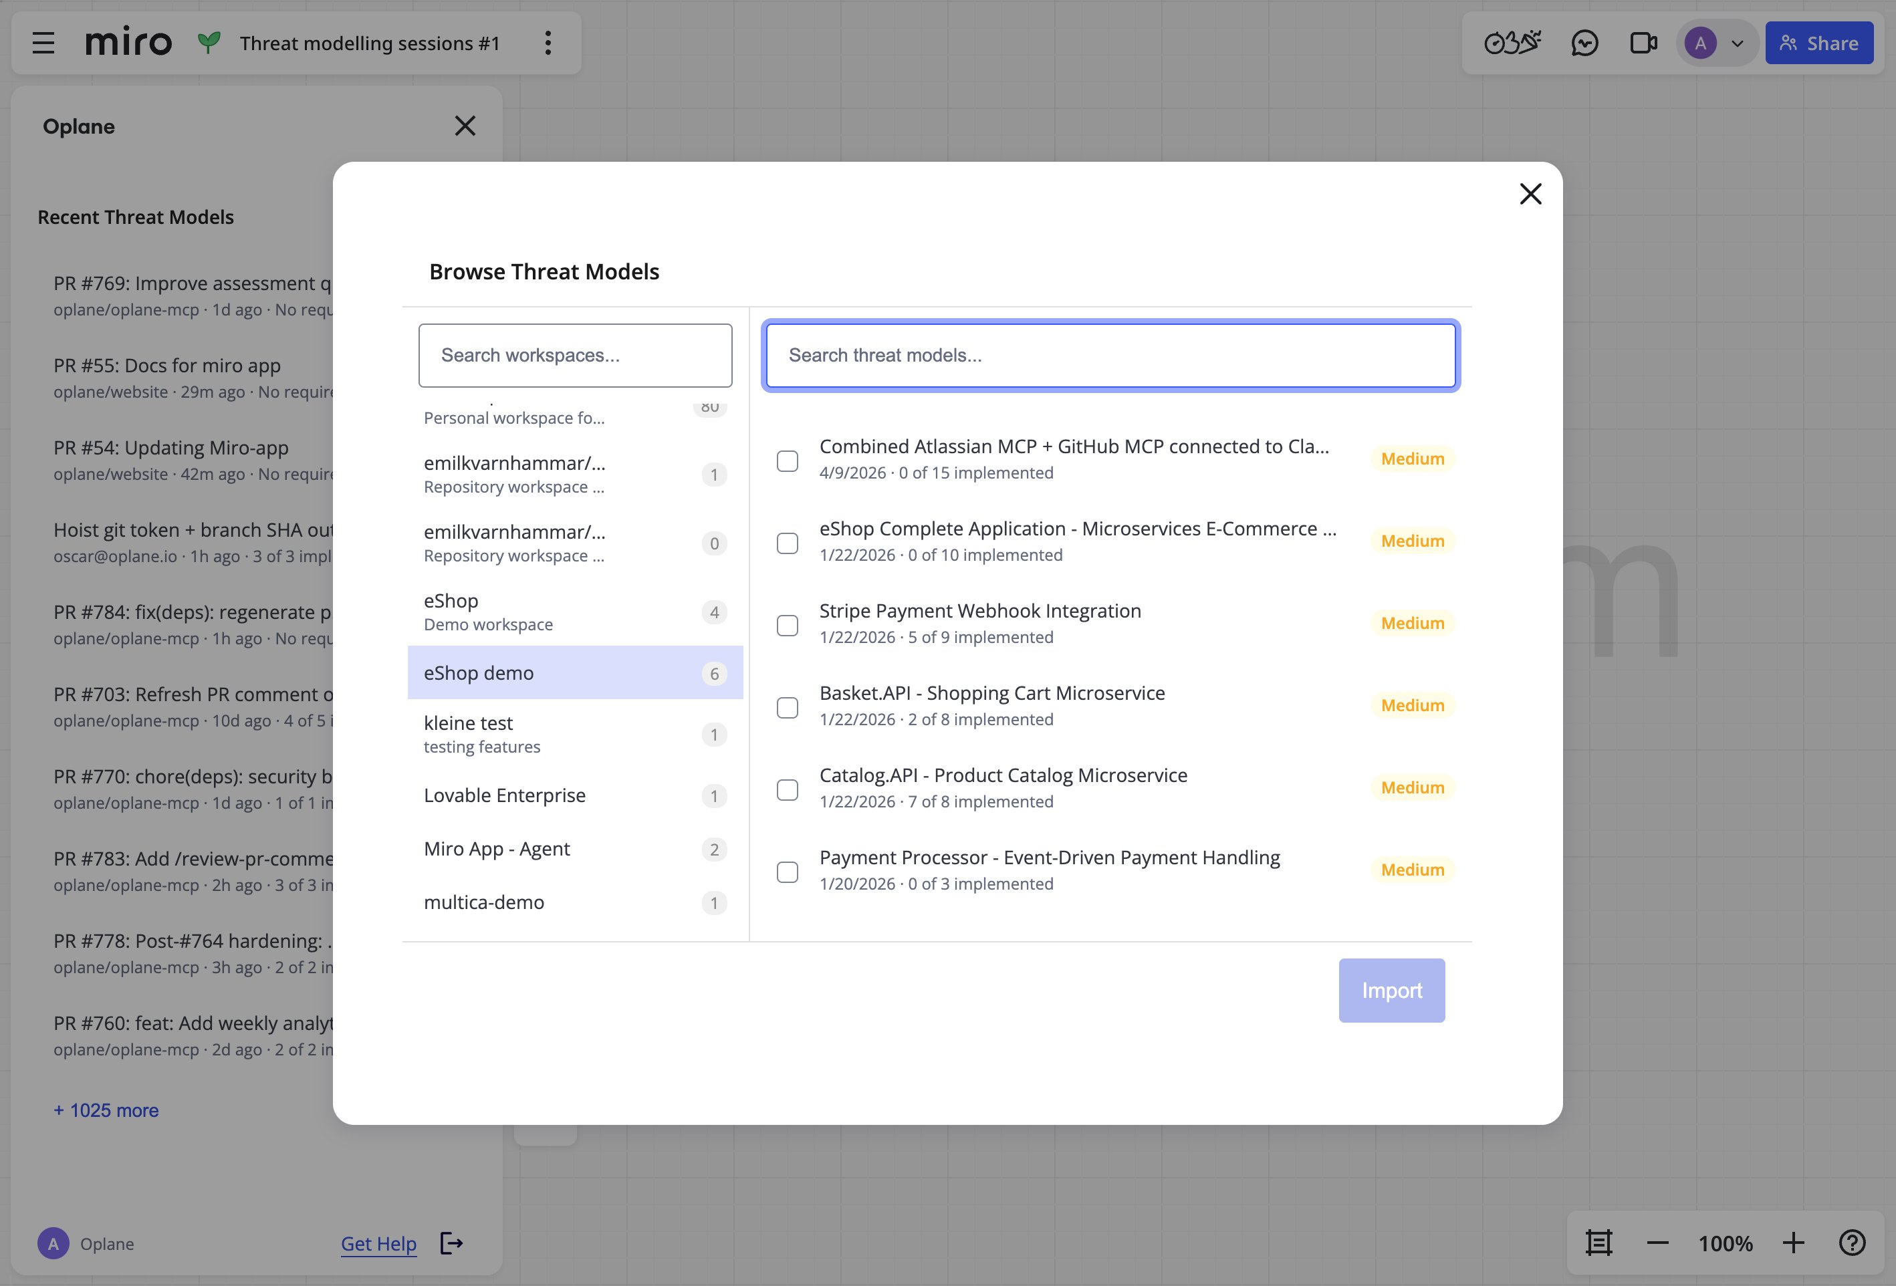Click the Search workspaces field
This screenshot has width=1896, height=1286.
click(x=575, y=356)
